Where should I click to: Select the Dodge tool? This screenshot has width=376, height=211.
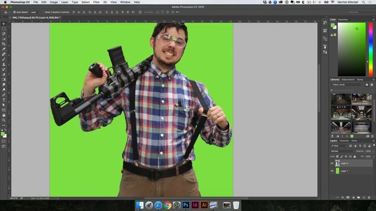(x=4, y=90)
